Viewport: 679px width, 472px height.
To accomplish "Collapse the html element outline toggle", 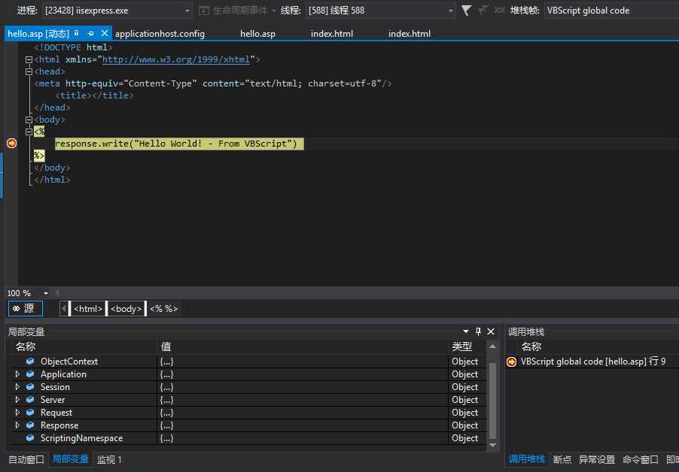I will 29,59.
